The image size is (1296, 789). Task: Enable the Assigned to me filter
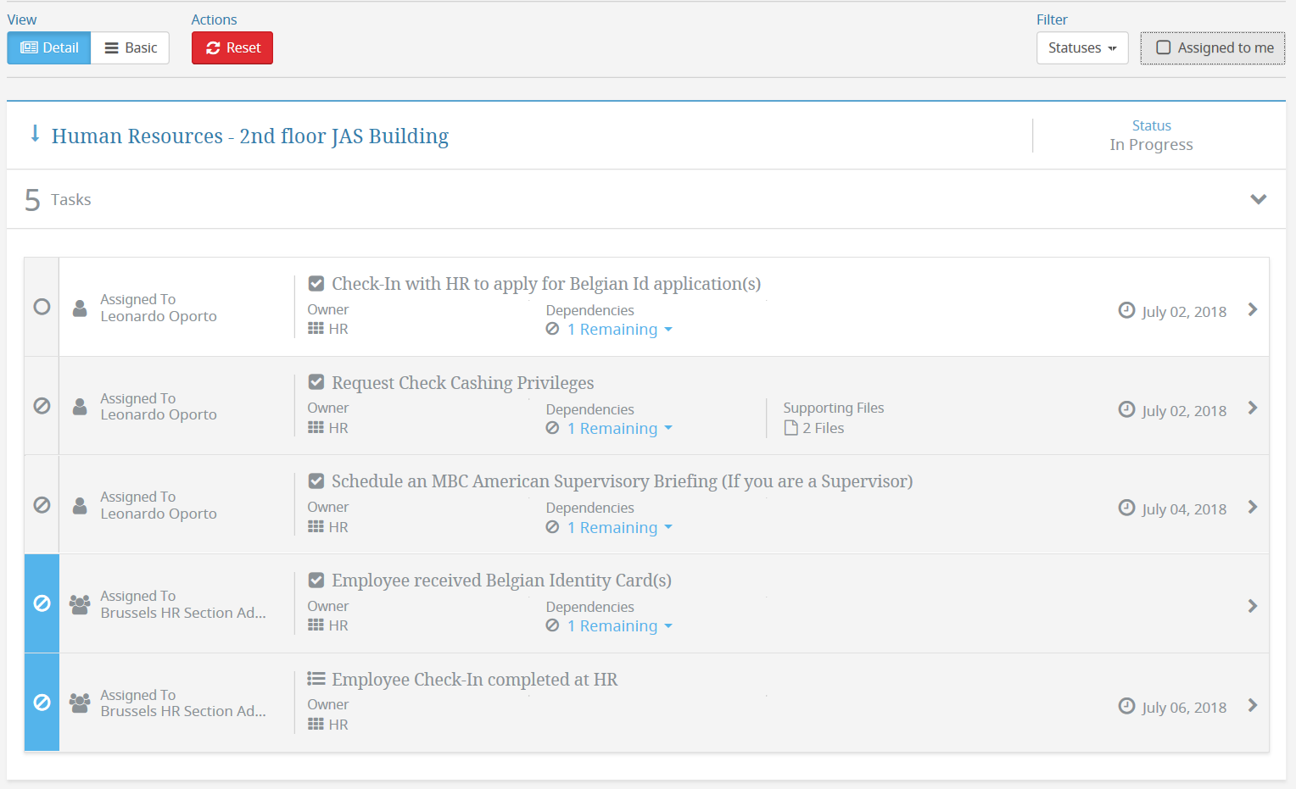pos(1213,48)
